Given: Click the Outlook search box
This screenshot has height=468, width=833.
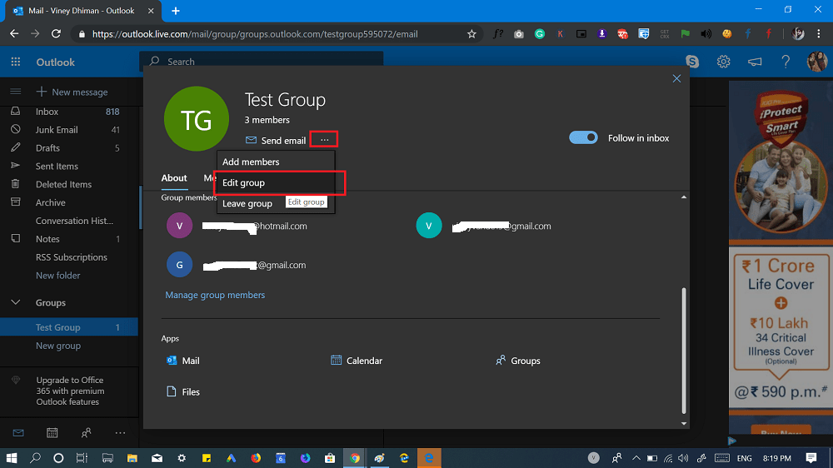Looking at the screenshot, I should 261,61.
